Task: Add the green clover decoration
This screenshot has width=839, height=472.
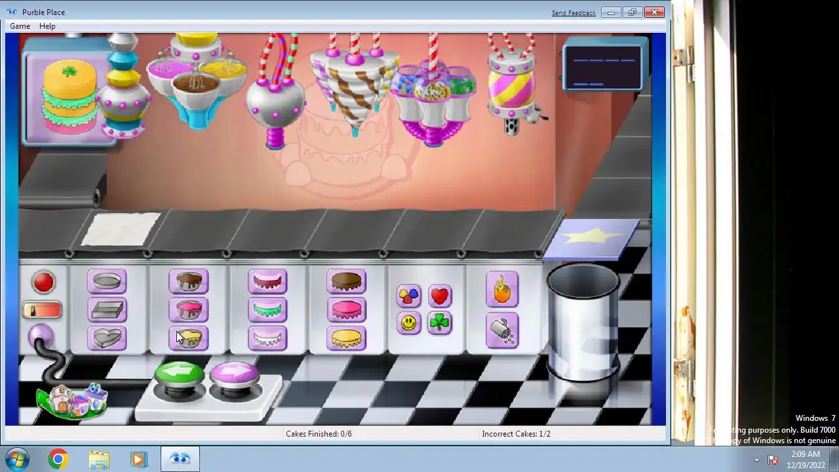Action: [x=440, y=323]
